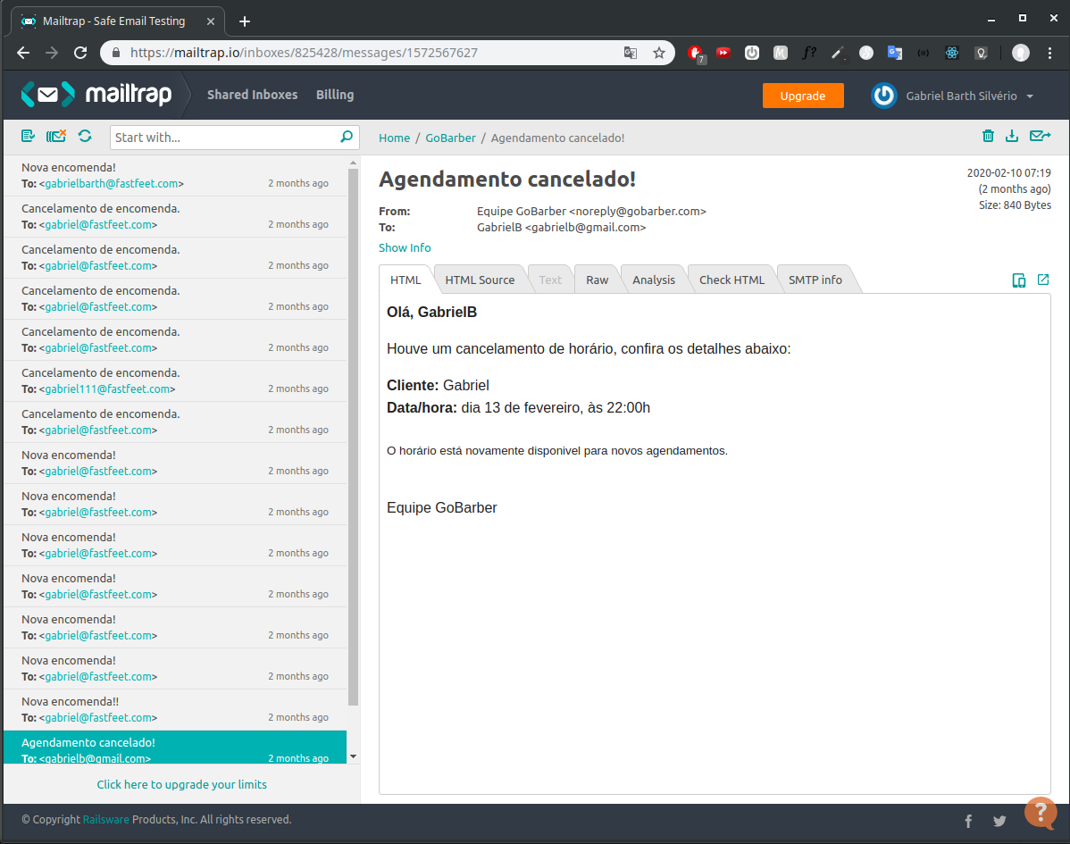This screenshot has width=1070, height=844.
Task: Open message to gabrielbarth@fastfeet.com
Action: point(175,175)
